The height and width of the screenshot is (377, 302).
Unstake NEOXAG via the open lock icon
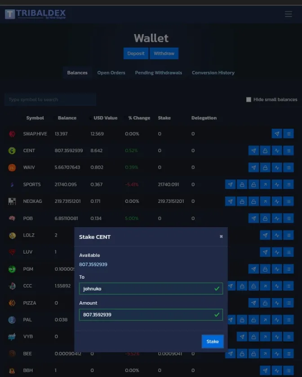tap(253, 202)
